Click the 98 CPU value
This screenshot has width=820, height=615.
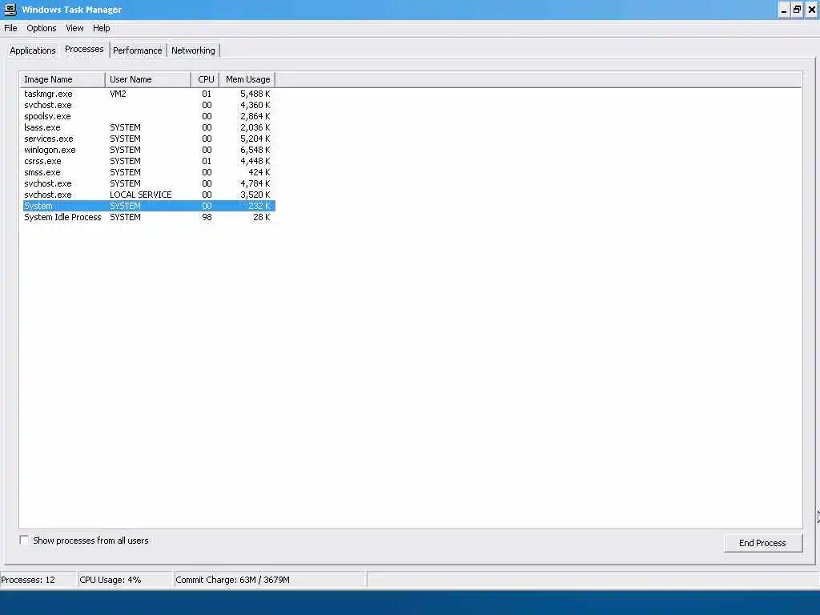click(207, 217)
